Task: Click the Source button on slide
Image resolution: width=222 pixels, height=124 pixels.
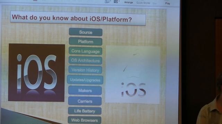Action: click(86, 32)
